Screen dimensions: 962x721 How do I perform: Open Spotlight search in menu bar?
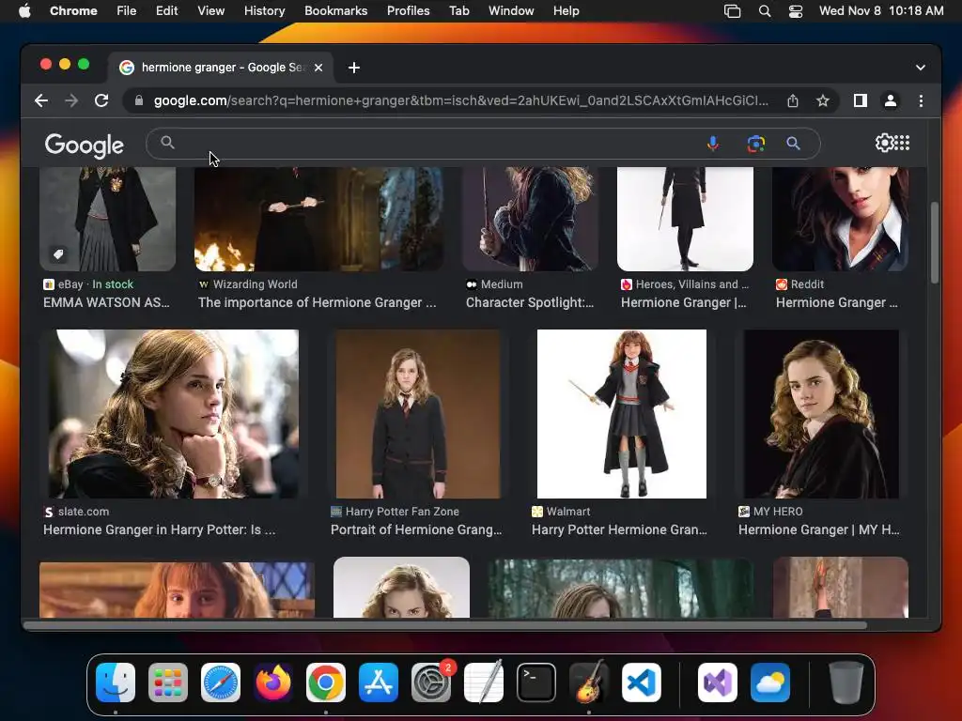pyautogui.click(x=765, y=11)
